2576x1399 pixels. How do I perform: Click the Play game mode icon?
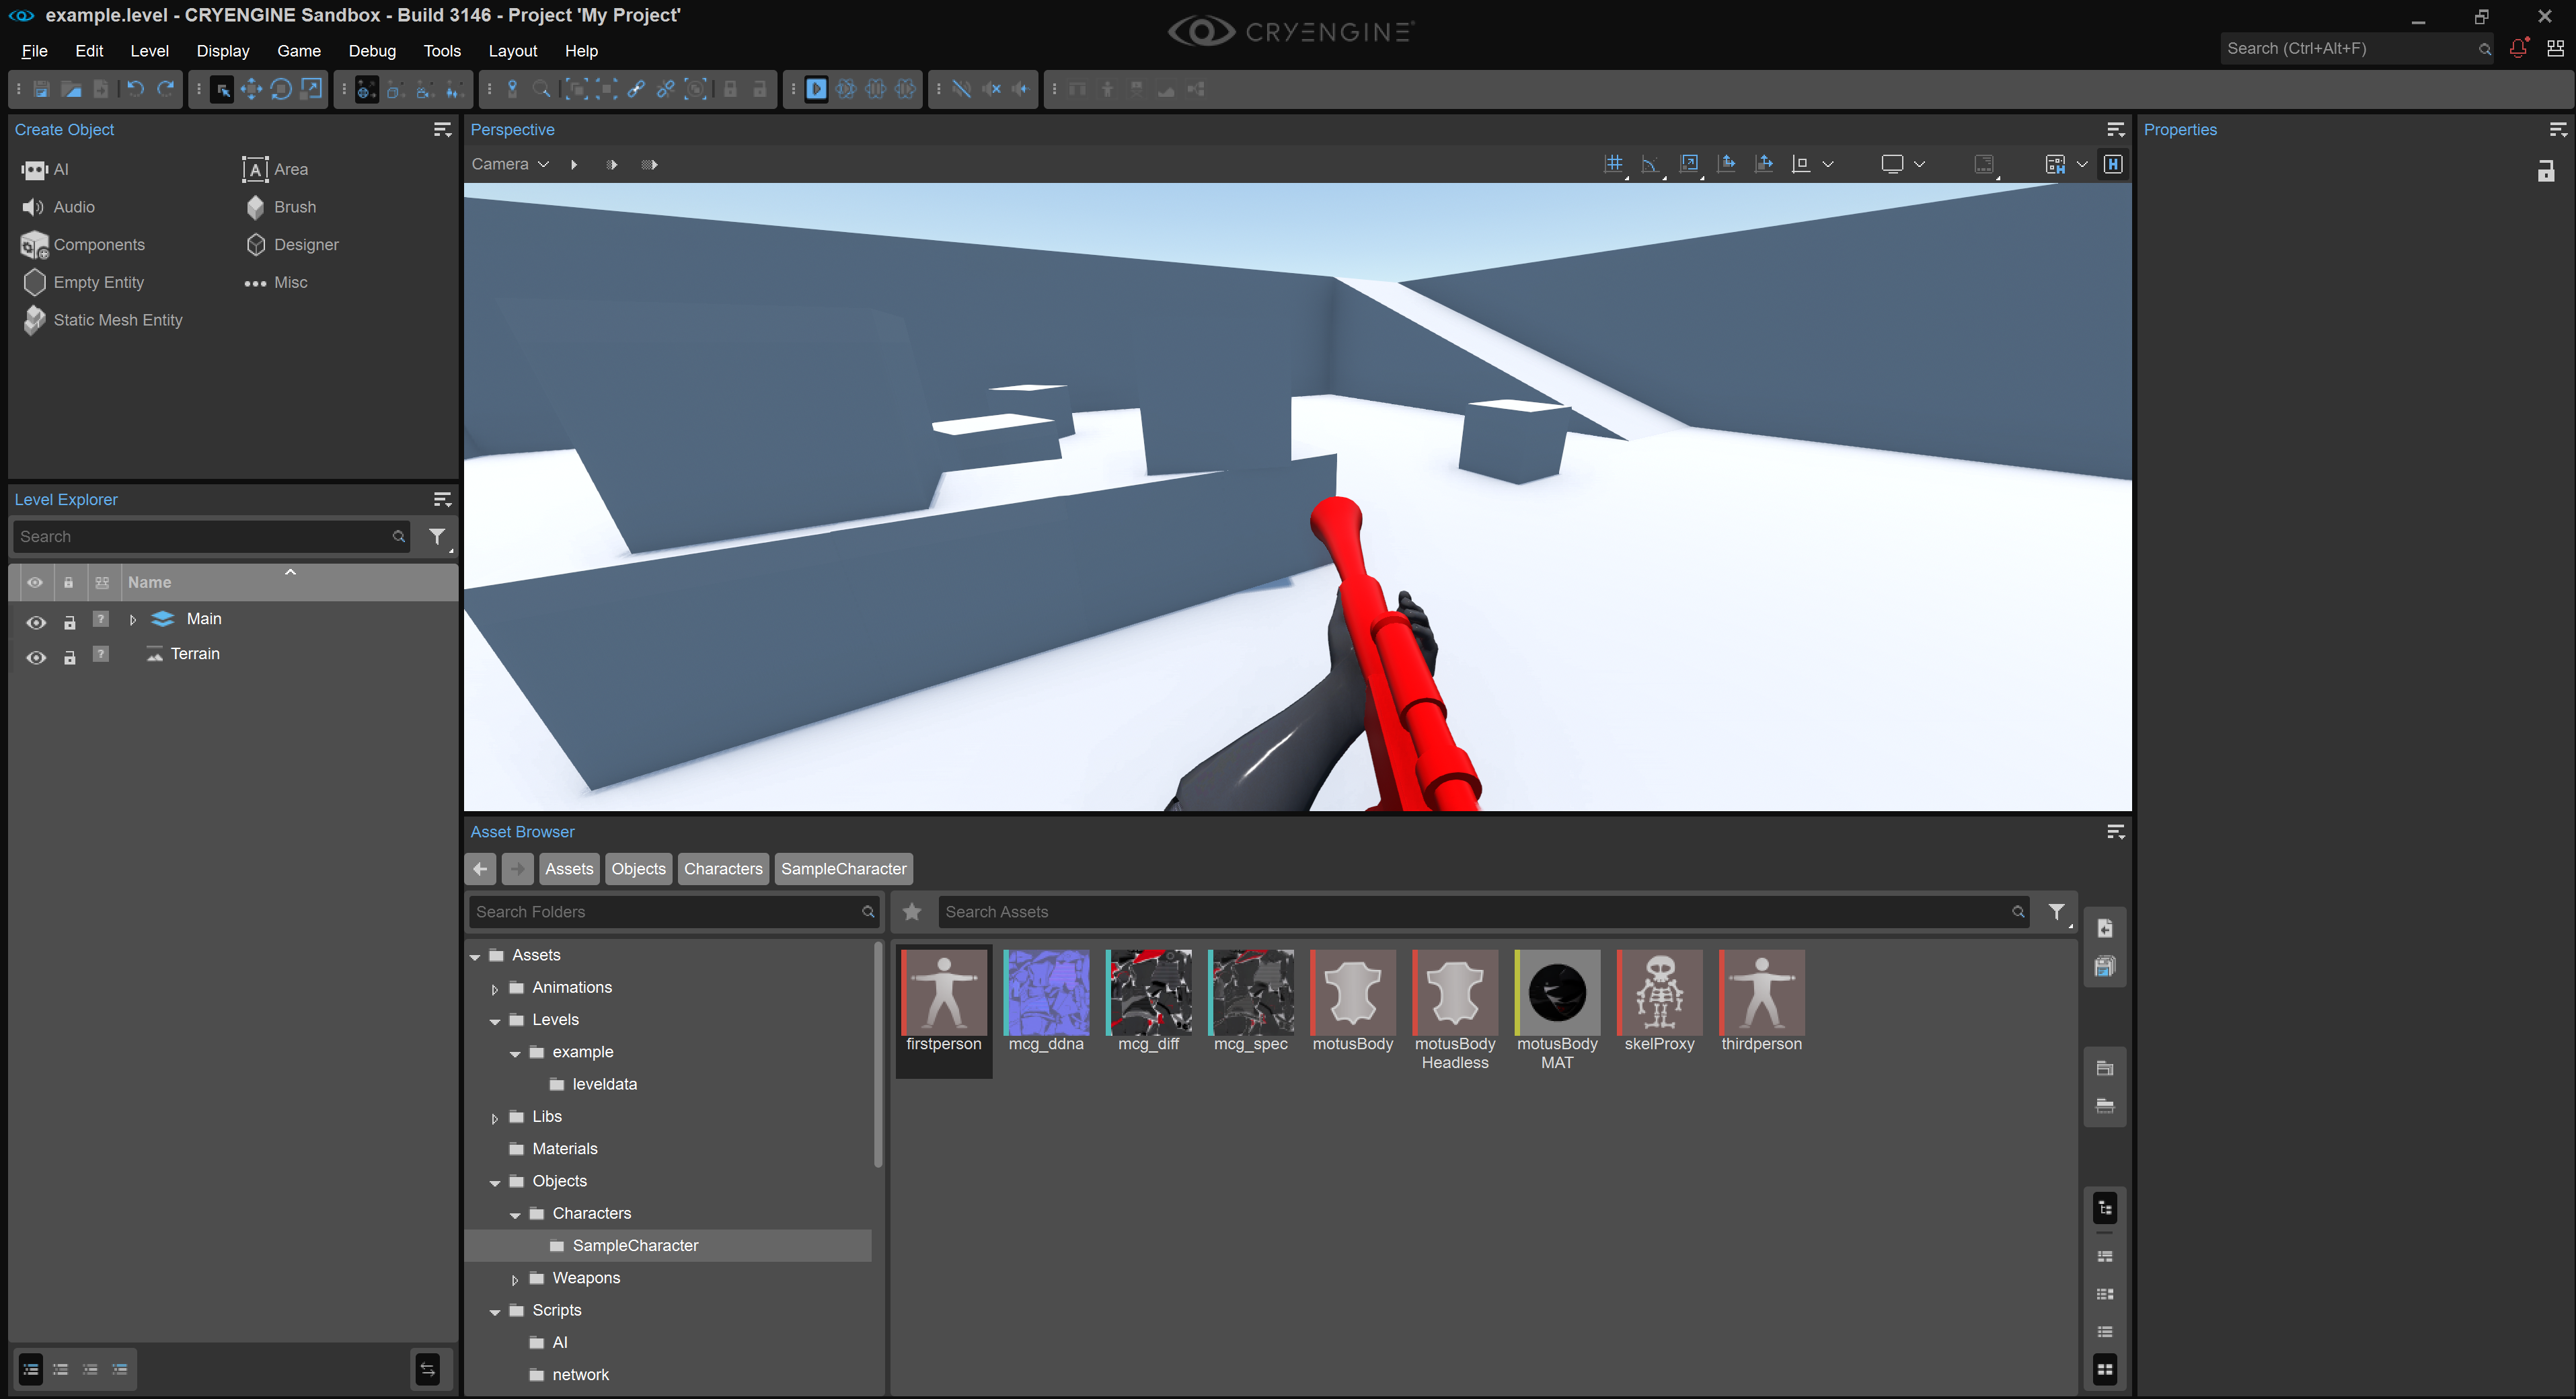(816, 89)
